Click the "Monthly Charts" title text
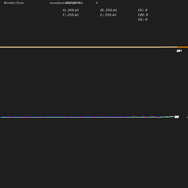188x188 pixels. [x=14, y=3]
